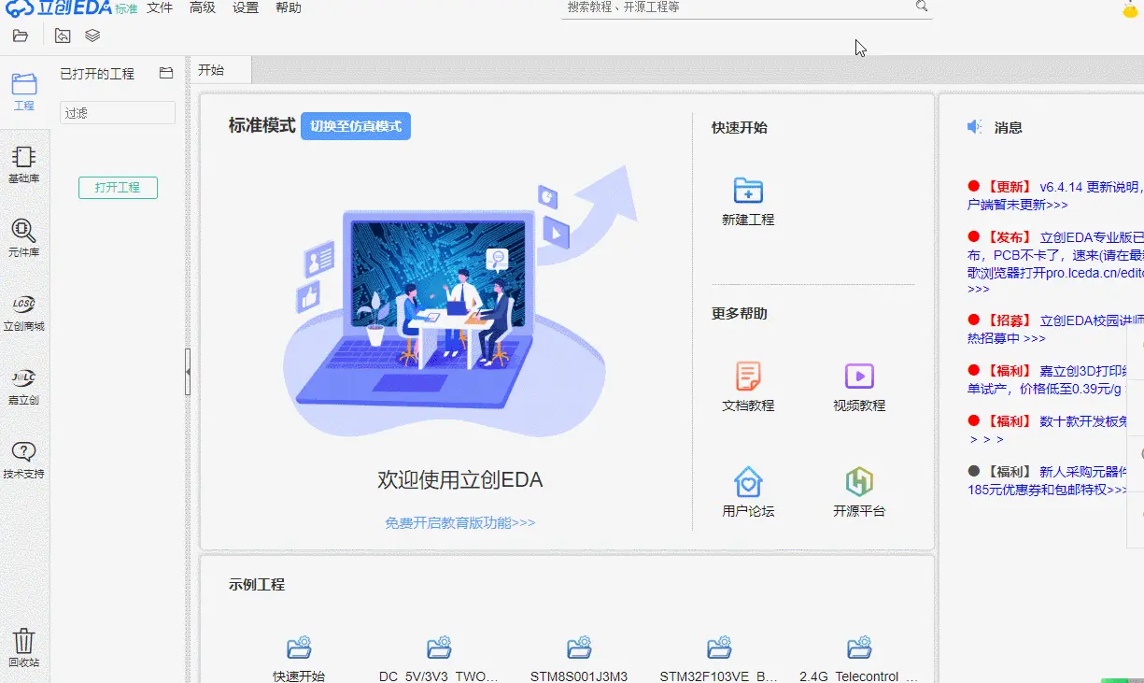
Task: Click the image import toolbar icon
Action: pos(63,36)
